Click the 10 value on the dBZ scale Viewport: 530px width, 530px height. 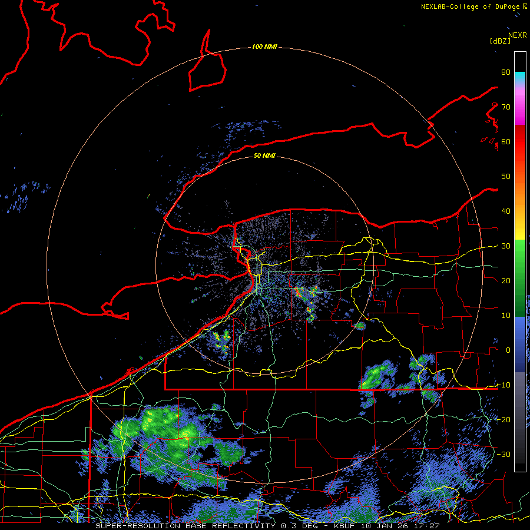point(506,316)
